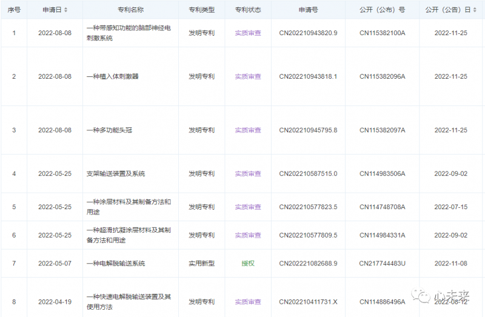This screenshot has width=485, height=317.
Task: Select application number CN202210943820.9
Action: [308, 33]
